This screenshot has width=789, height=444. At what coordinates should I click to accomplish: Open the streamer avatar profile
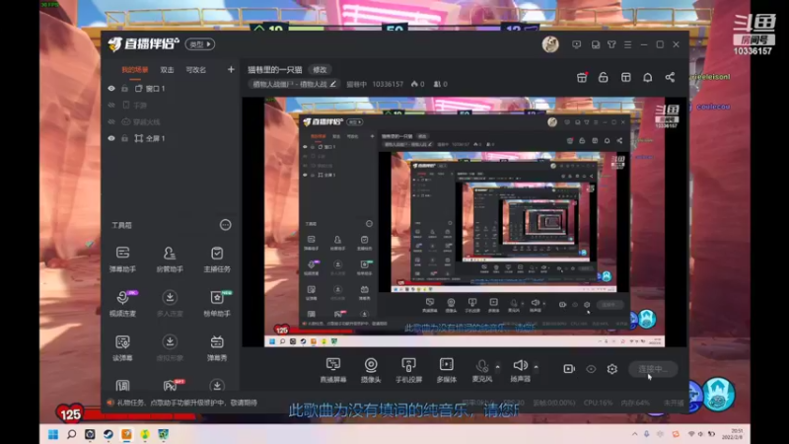(550, 44)
